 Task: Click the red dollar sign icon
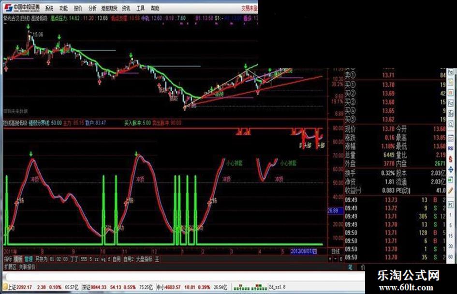point(451,159)
